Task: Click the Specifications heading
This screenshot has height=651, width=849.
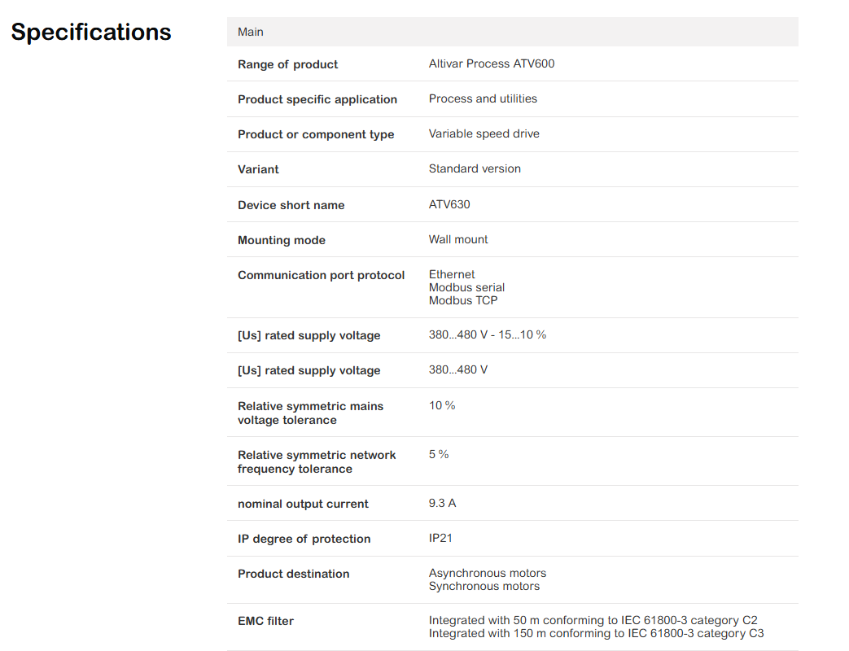Action: 91,32
